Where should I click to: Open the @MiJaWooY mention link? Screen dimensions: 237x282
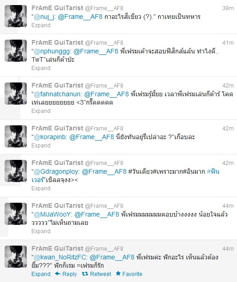[x=53, y=214]
